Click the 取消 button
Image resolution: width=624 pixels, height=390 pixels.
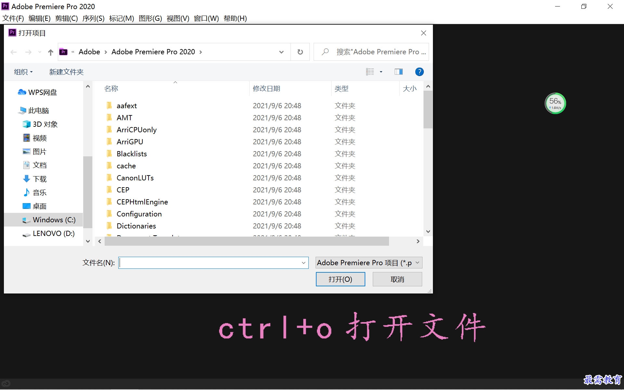[397, 279]
